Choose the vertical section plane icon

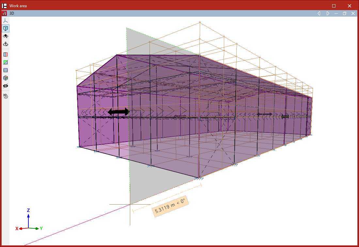point(6,54)
